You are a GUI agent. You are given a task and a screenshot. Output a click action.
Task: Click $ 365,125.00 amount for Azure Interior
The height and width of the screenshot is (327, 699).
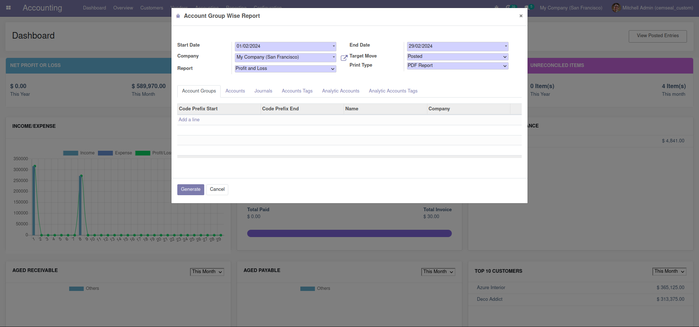click(x=671, y=288)
